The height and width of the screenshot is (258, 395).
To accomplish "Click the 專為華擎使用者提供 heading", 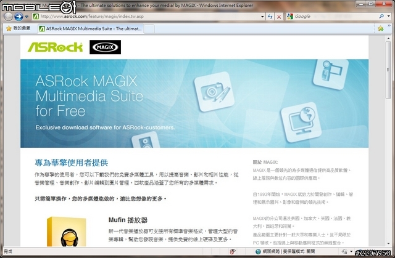I will pyautogui.click(x=72, y=163).
